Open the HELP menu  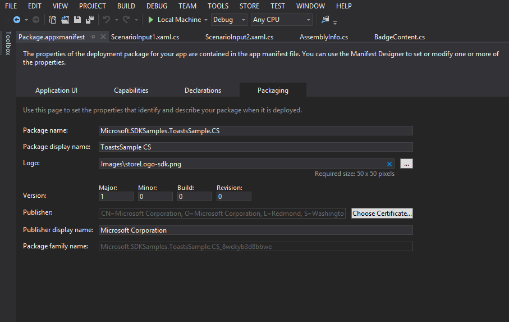click(344, 6)
